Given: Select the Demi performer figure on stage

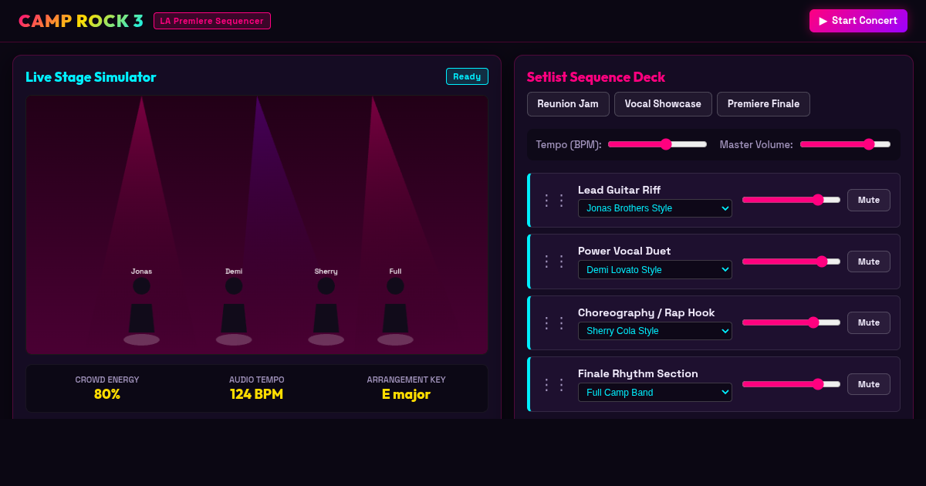Looking at the screenshot, I should (234, 306).
